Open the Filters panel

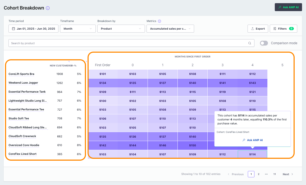coord(283,29)
